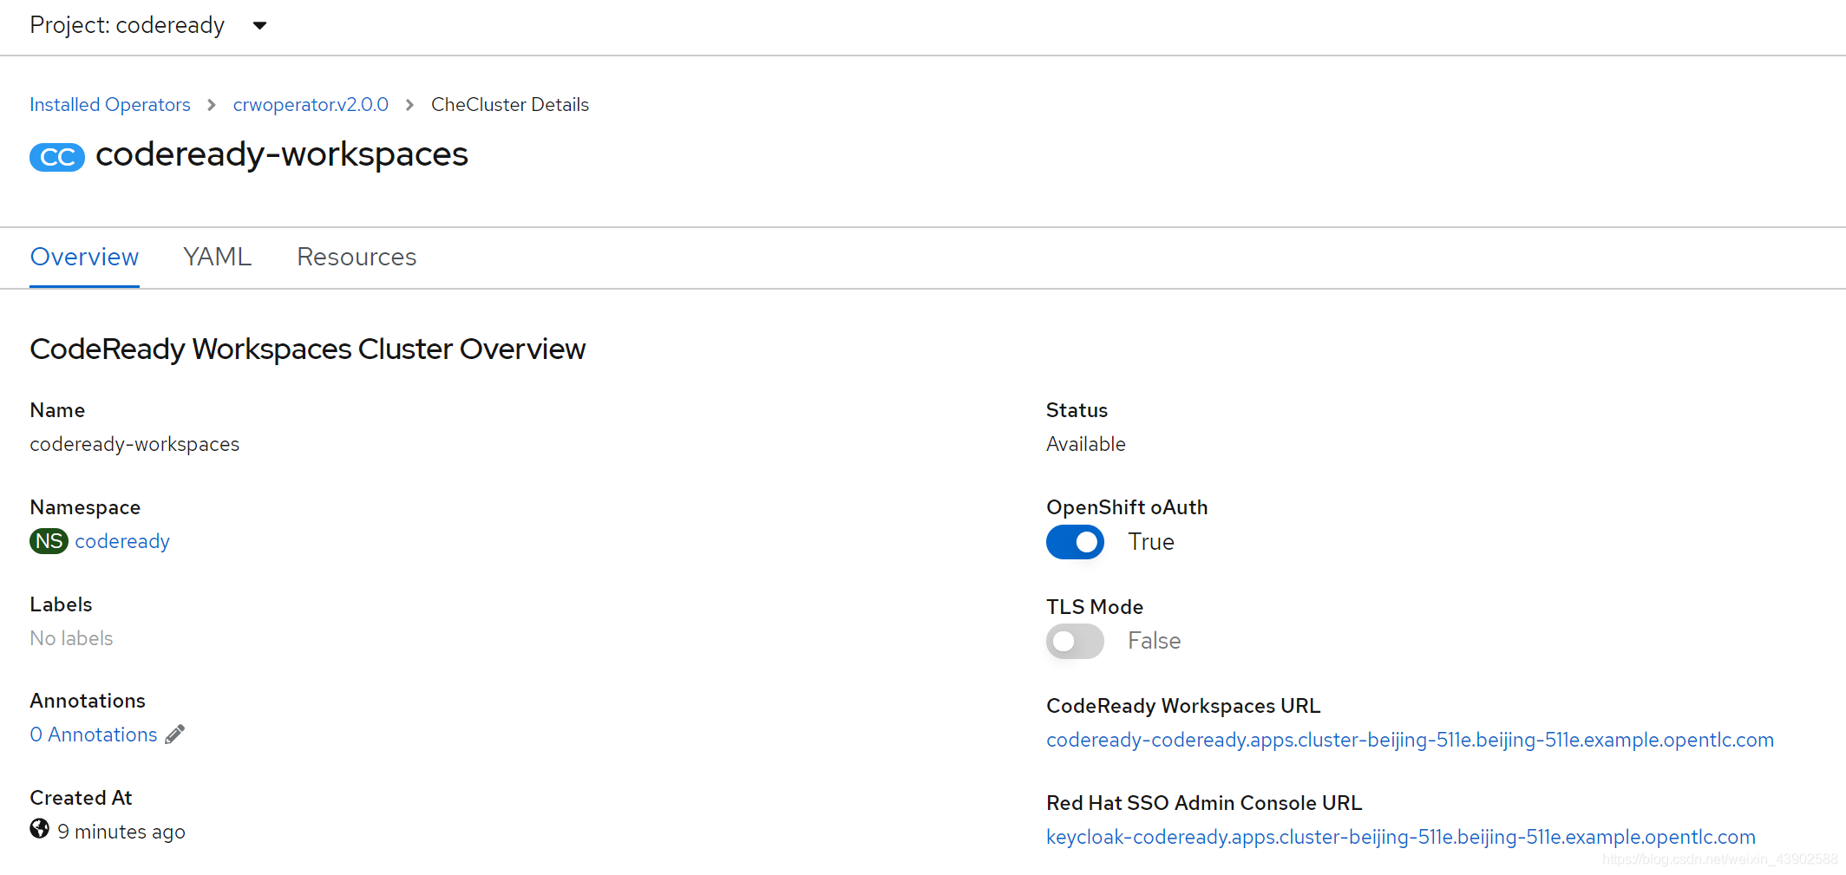Image resolution: width=1846 pixels, height=875 pixels.
Task: Click the CC resource badge icon
Action: (57, 157)
